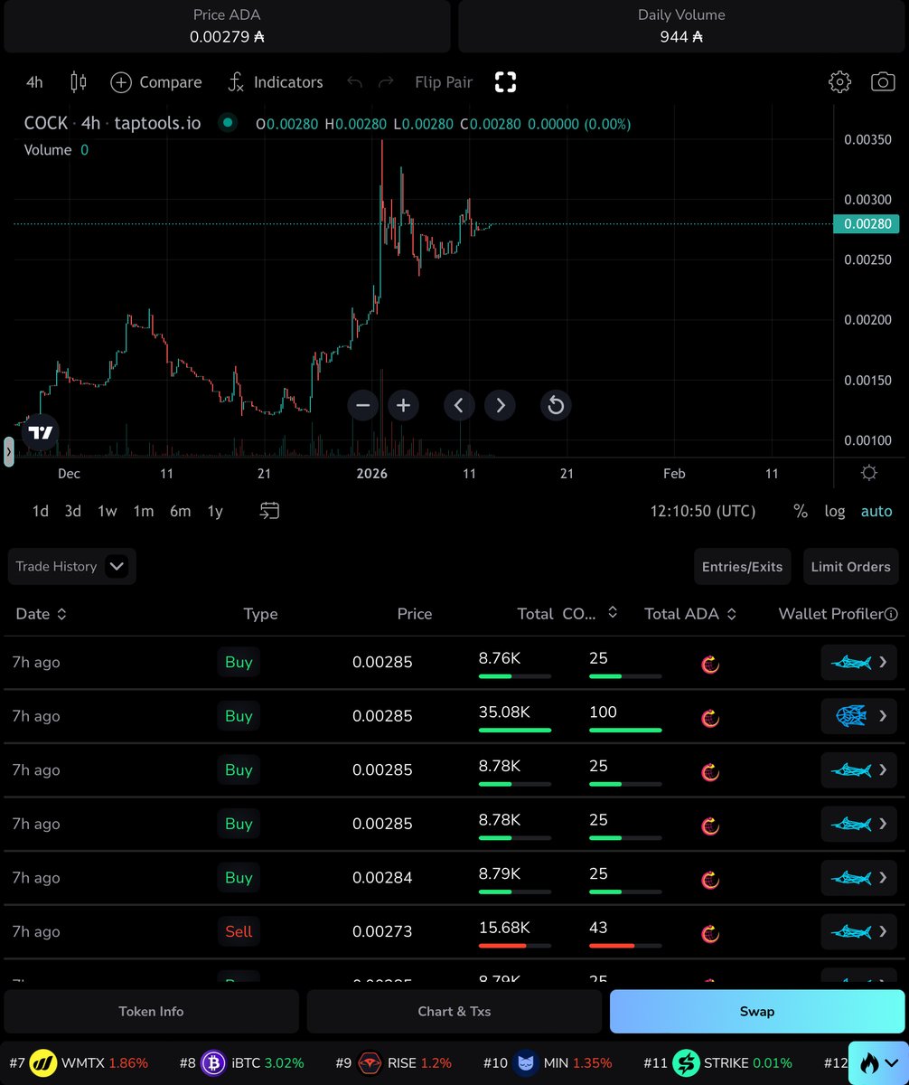Open the Swap panel
Viewport: 909px width, 1085px height.
point(757,1011)
